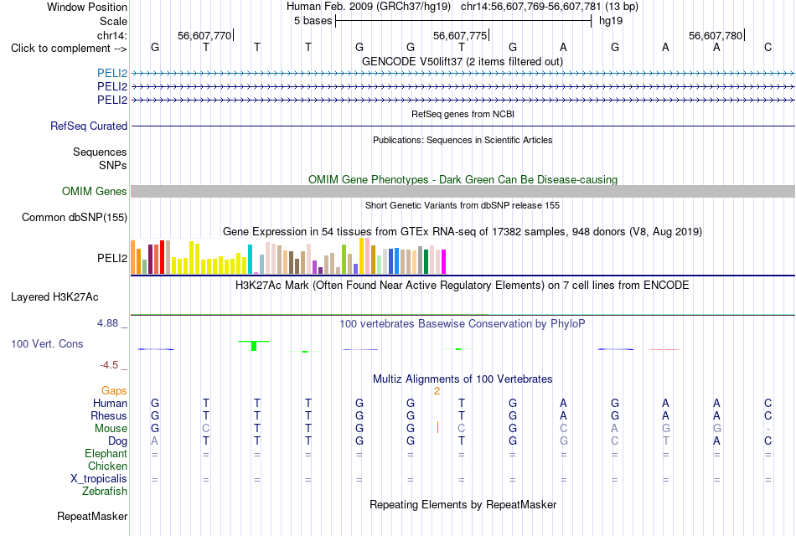Select the Chicken species label
This screenshot has height=536, width=796.
(x=107, y=466)
